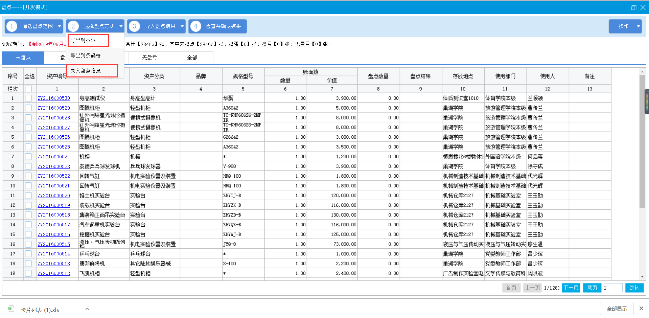Restore the window using the title bar icon
Viewport: 649px width, 318px height.
(x=633, y=7)
